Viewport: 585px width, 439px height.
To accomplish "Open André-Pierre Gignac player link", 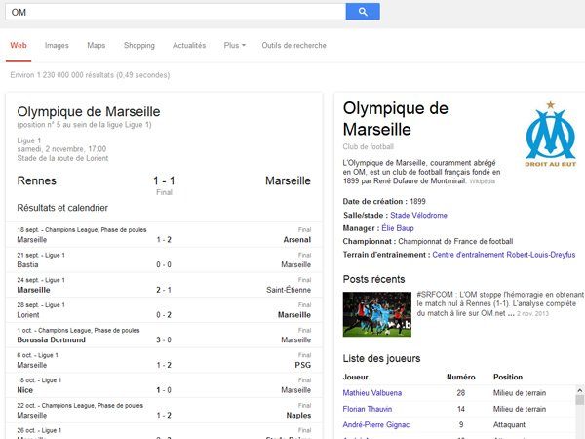I will click(x=376, y=424).
